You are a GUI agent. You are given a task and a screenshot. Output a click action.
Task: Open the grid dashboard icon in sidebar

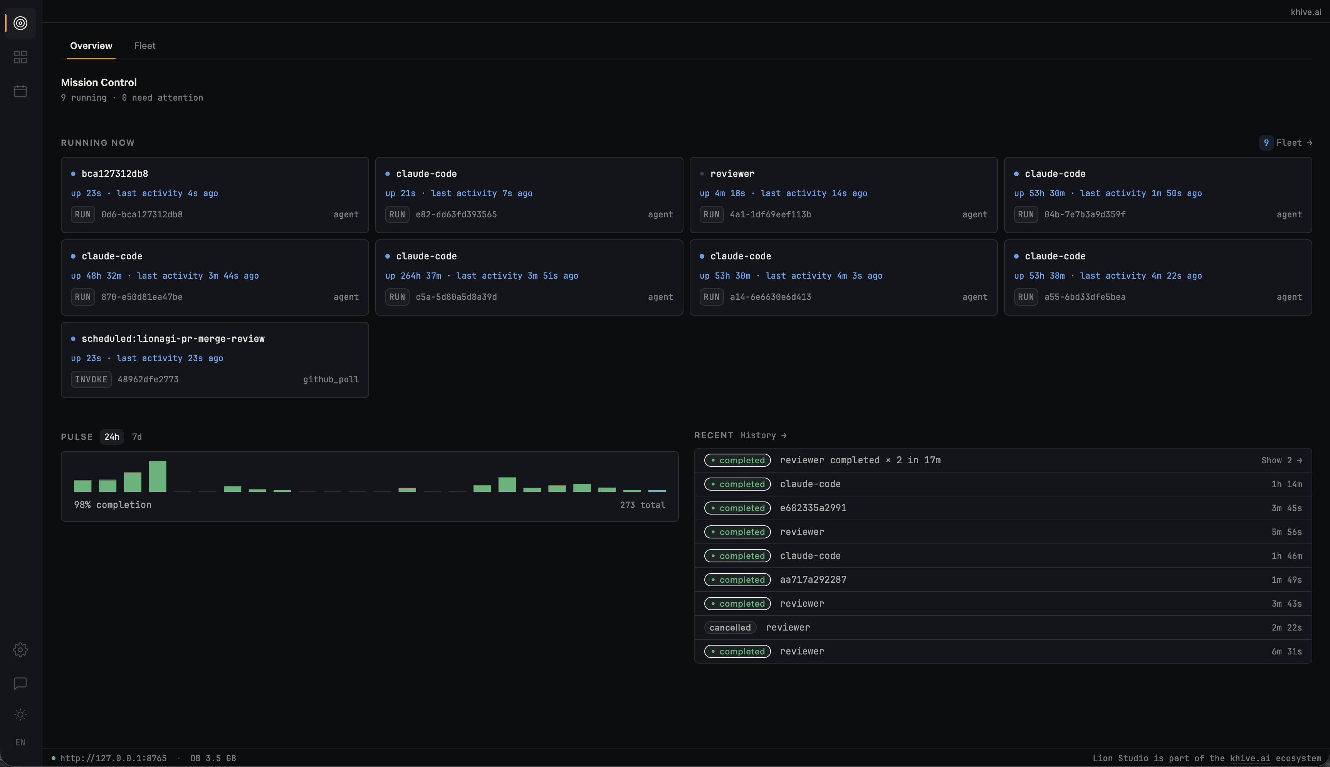pyautogui.click(x=20, y=57)
